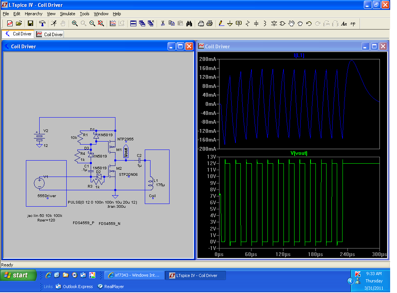
Task: Click the V2 battery symbol
Action: pos(39,138)
